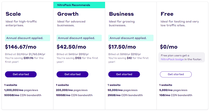Click the $42.50/mo price
The height and width of the screenshot is (111, 210).
point(71,47)
